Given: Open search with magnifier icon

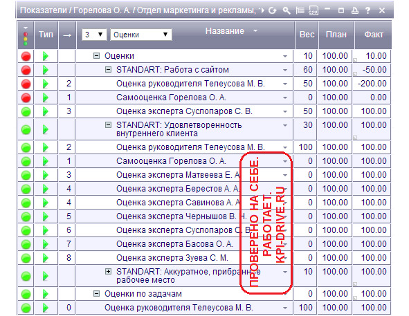Looking at the screenshot, I should (287, 10).
